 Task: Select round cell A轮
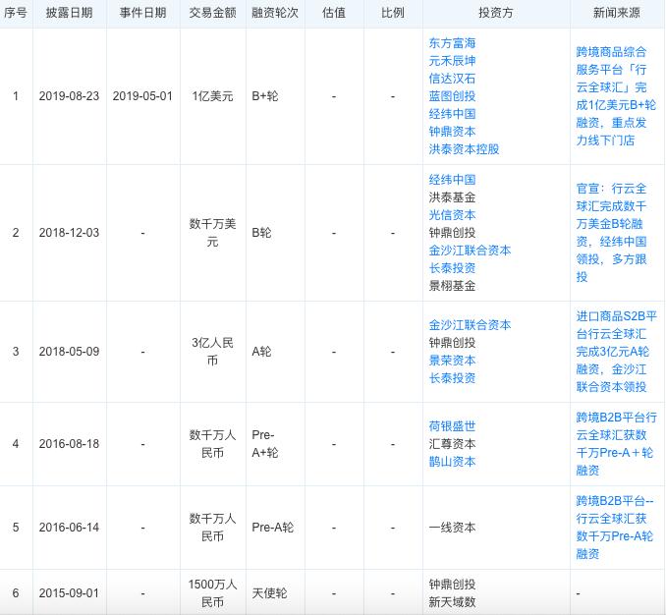pyautogui.click(x=261, y=352)
